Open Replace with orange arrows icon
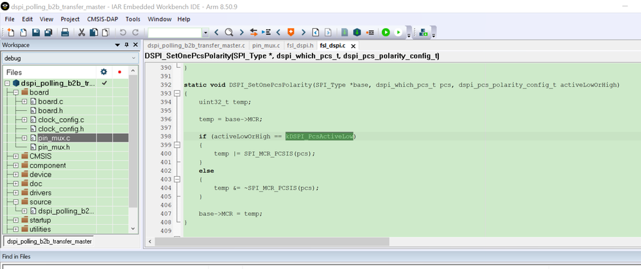The height and width of the screenshot is (269, 641). click(x=253, y=32)
